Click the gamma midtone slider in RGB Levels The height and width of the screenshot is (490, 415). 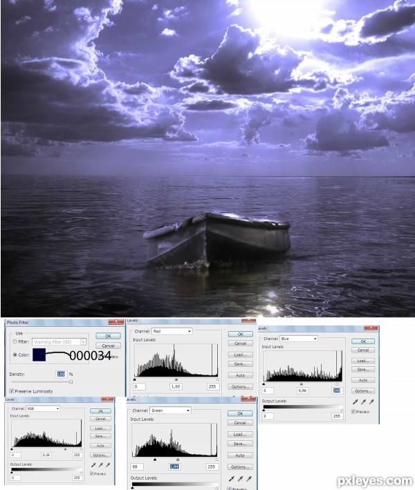pyautogui.click(x=65, y=449)
